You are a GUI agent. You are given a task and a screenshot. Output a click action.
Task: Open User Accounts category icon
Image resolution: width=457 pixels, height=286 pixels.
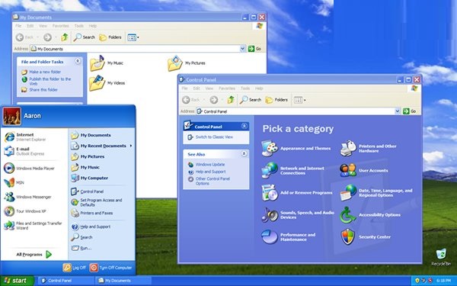tap(348, 170)
